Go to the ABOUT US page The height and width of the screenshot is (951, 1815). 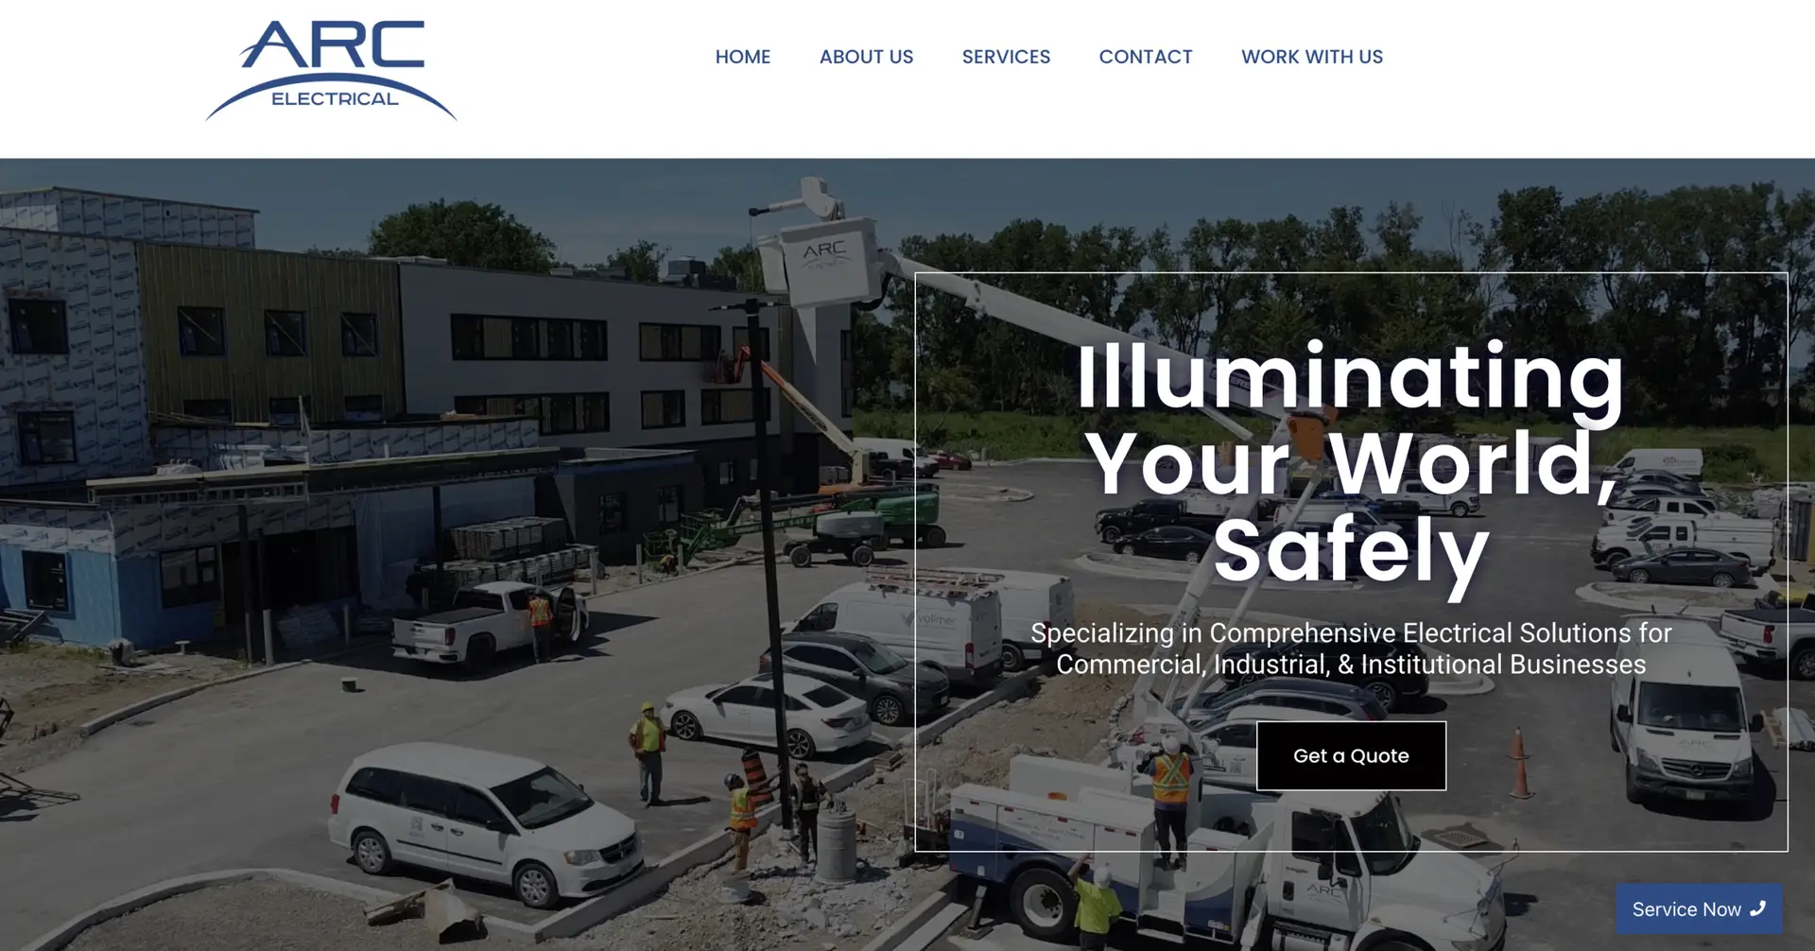point(866,57)
